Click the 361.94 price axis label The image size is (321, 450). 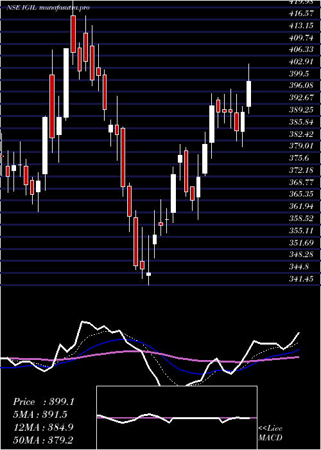[302, 206]
